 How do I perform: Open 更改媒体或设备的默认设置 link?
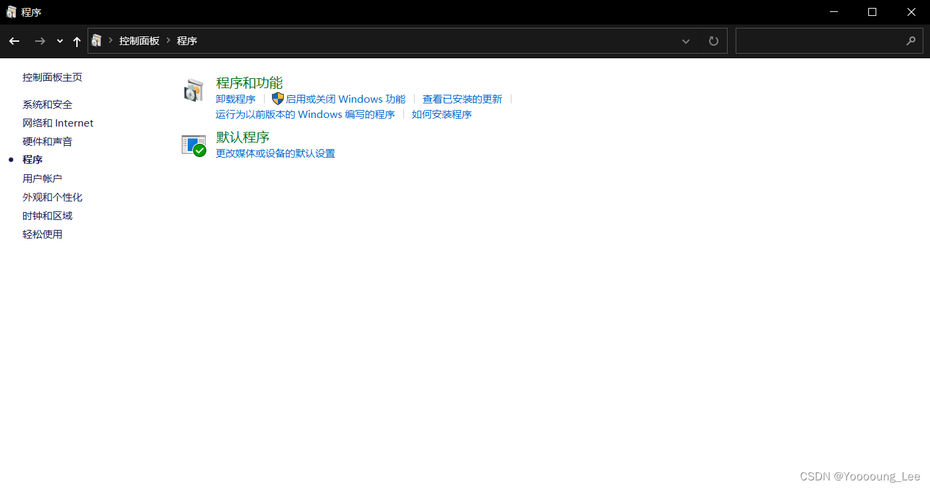(275, 153)
